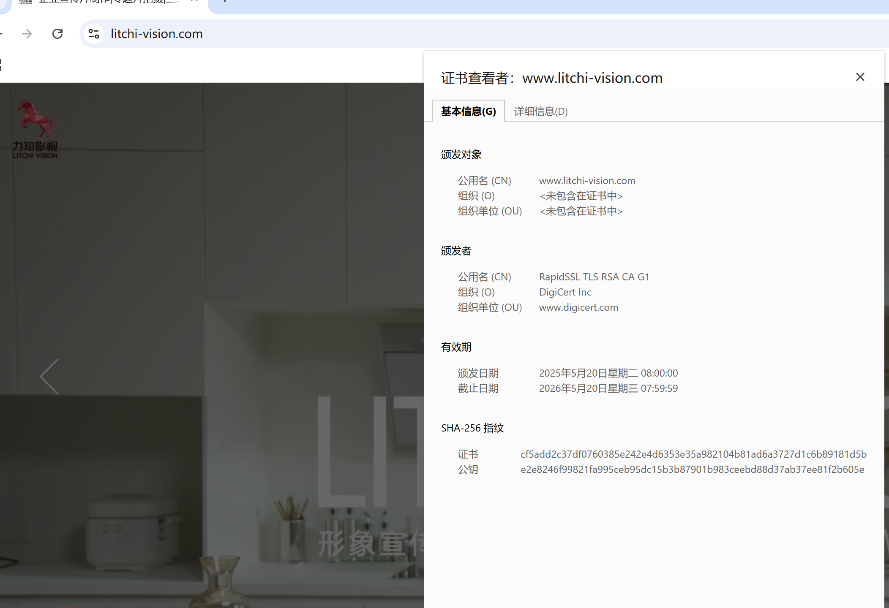Click the issue date 2025年5月20日 value
The height and width of the screenshot is (608, 889).
coord(608,373)
